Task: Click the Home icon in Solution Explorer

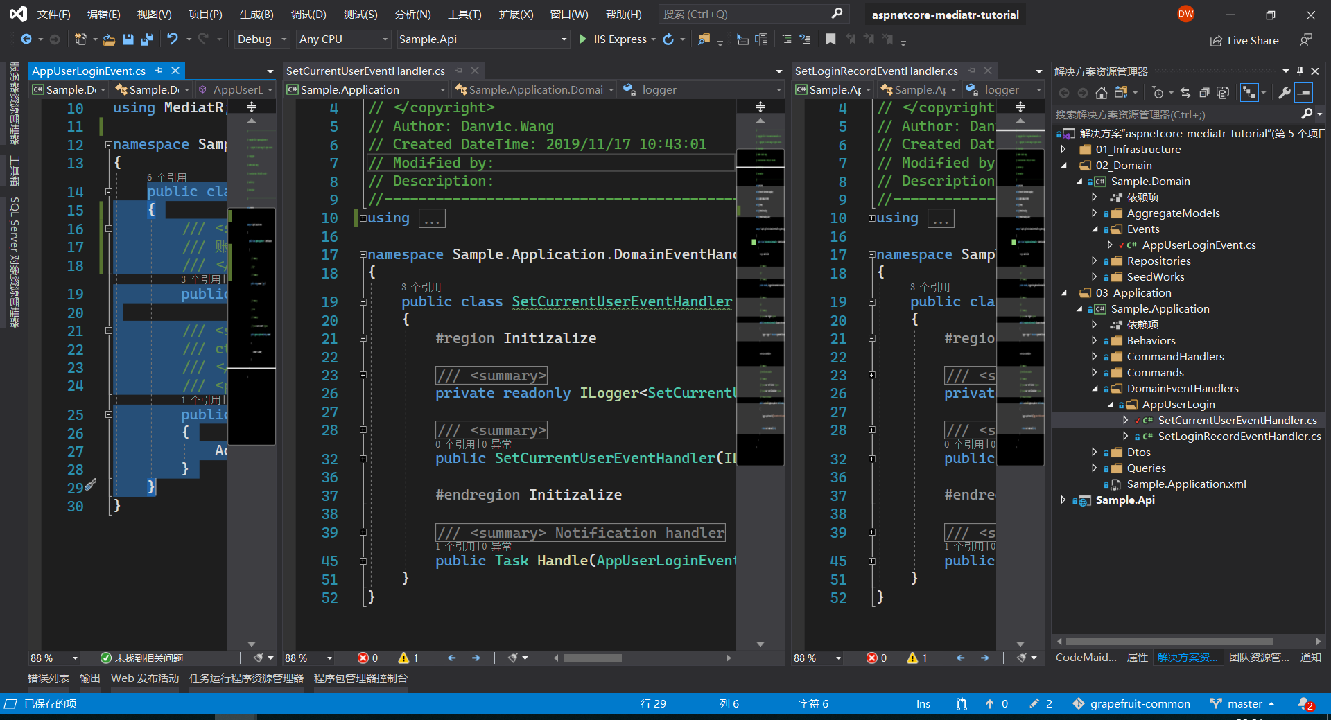Action: coord(1101,93)
